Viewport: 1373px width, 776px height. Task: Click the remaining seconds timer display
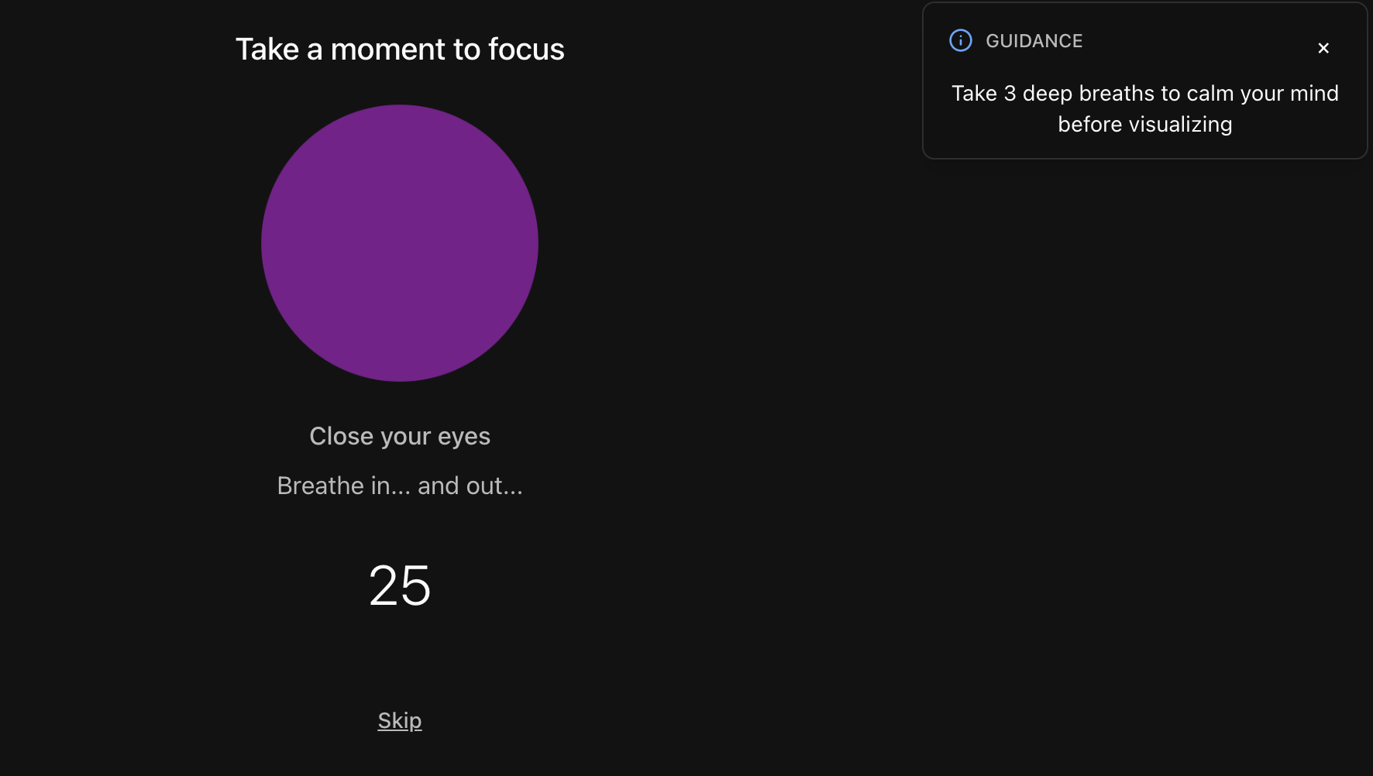point(400,585)
